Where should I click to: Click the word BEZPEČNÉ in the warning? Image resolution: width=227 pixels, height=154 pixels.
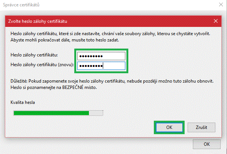click(75, 87)
